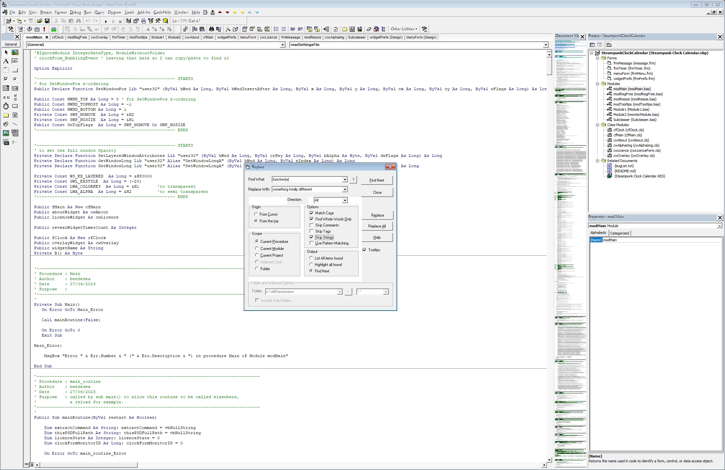
Task: Enable Skip Comments option
Action: point(311,225)
